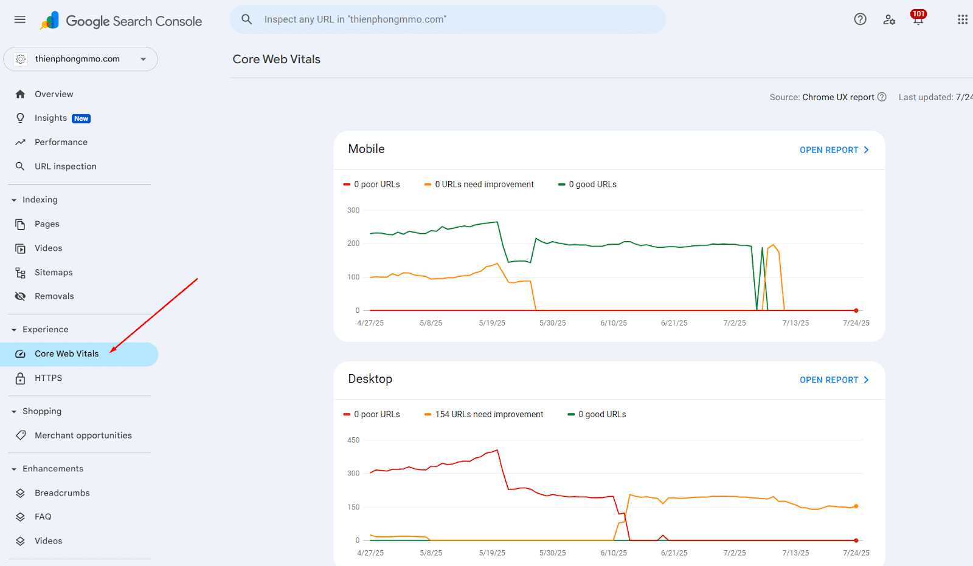This screenshot has height=566, width=973.
Task: Click the Google Search Console logo
Action: [121, 21]
